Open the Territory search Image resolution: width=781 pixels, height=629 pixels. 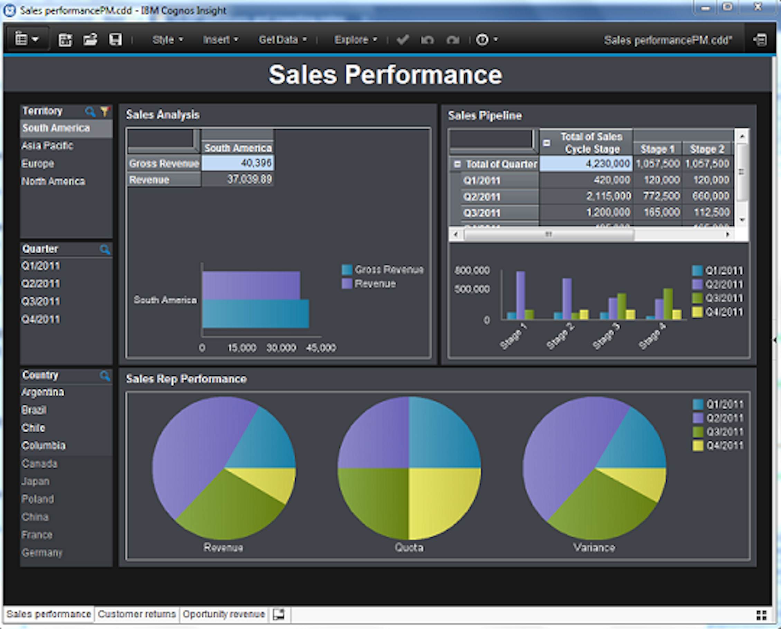pos(89,111)
